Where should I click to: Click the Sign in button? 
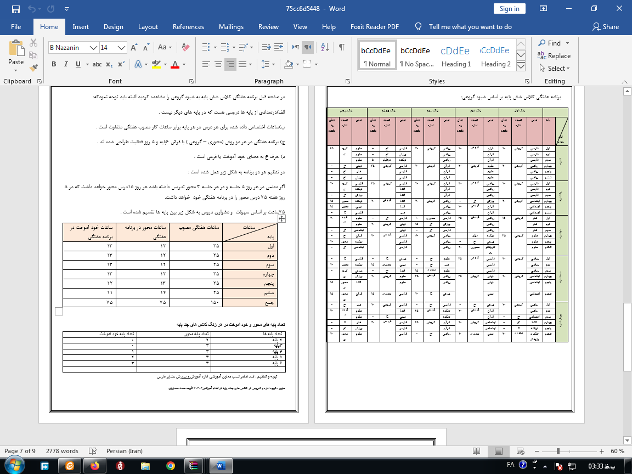[510, 8]
